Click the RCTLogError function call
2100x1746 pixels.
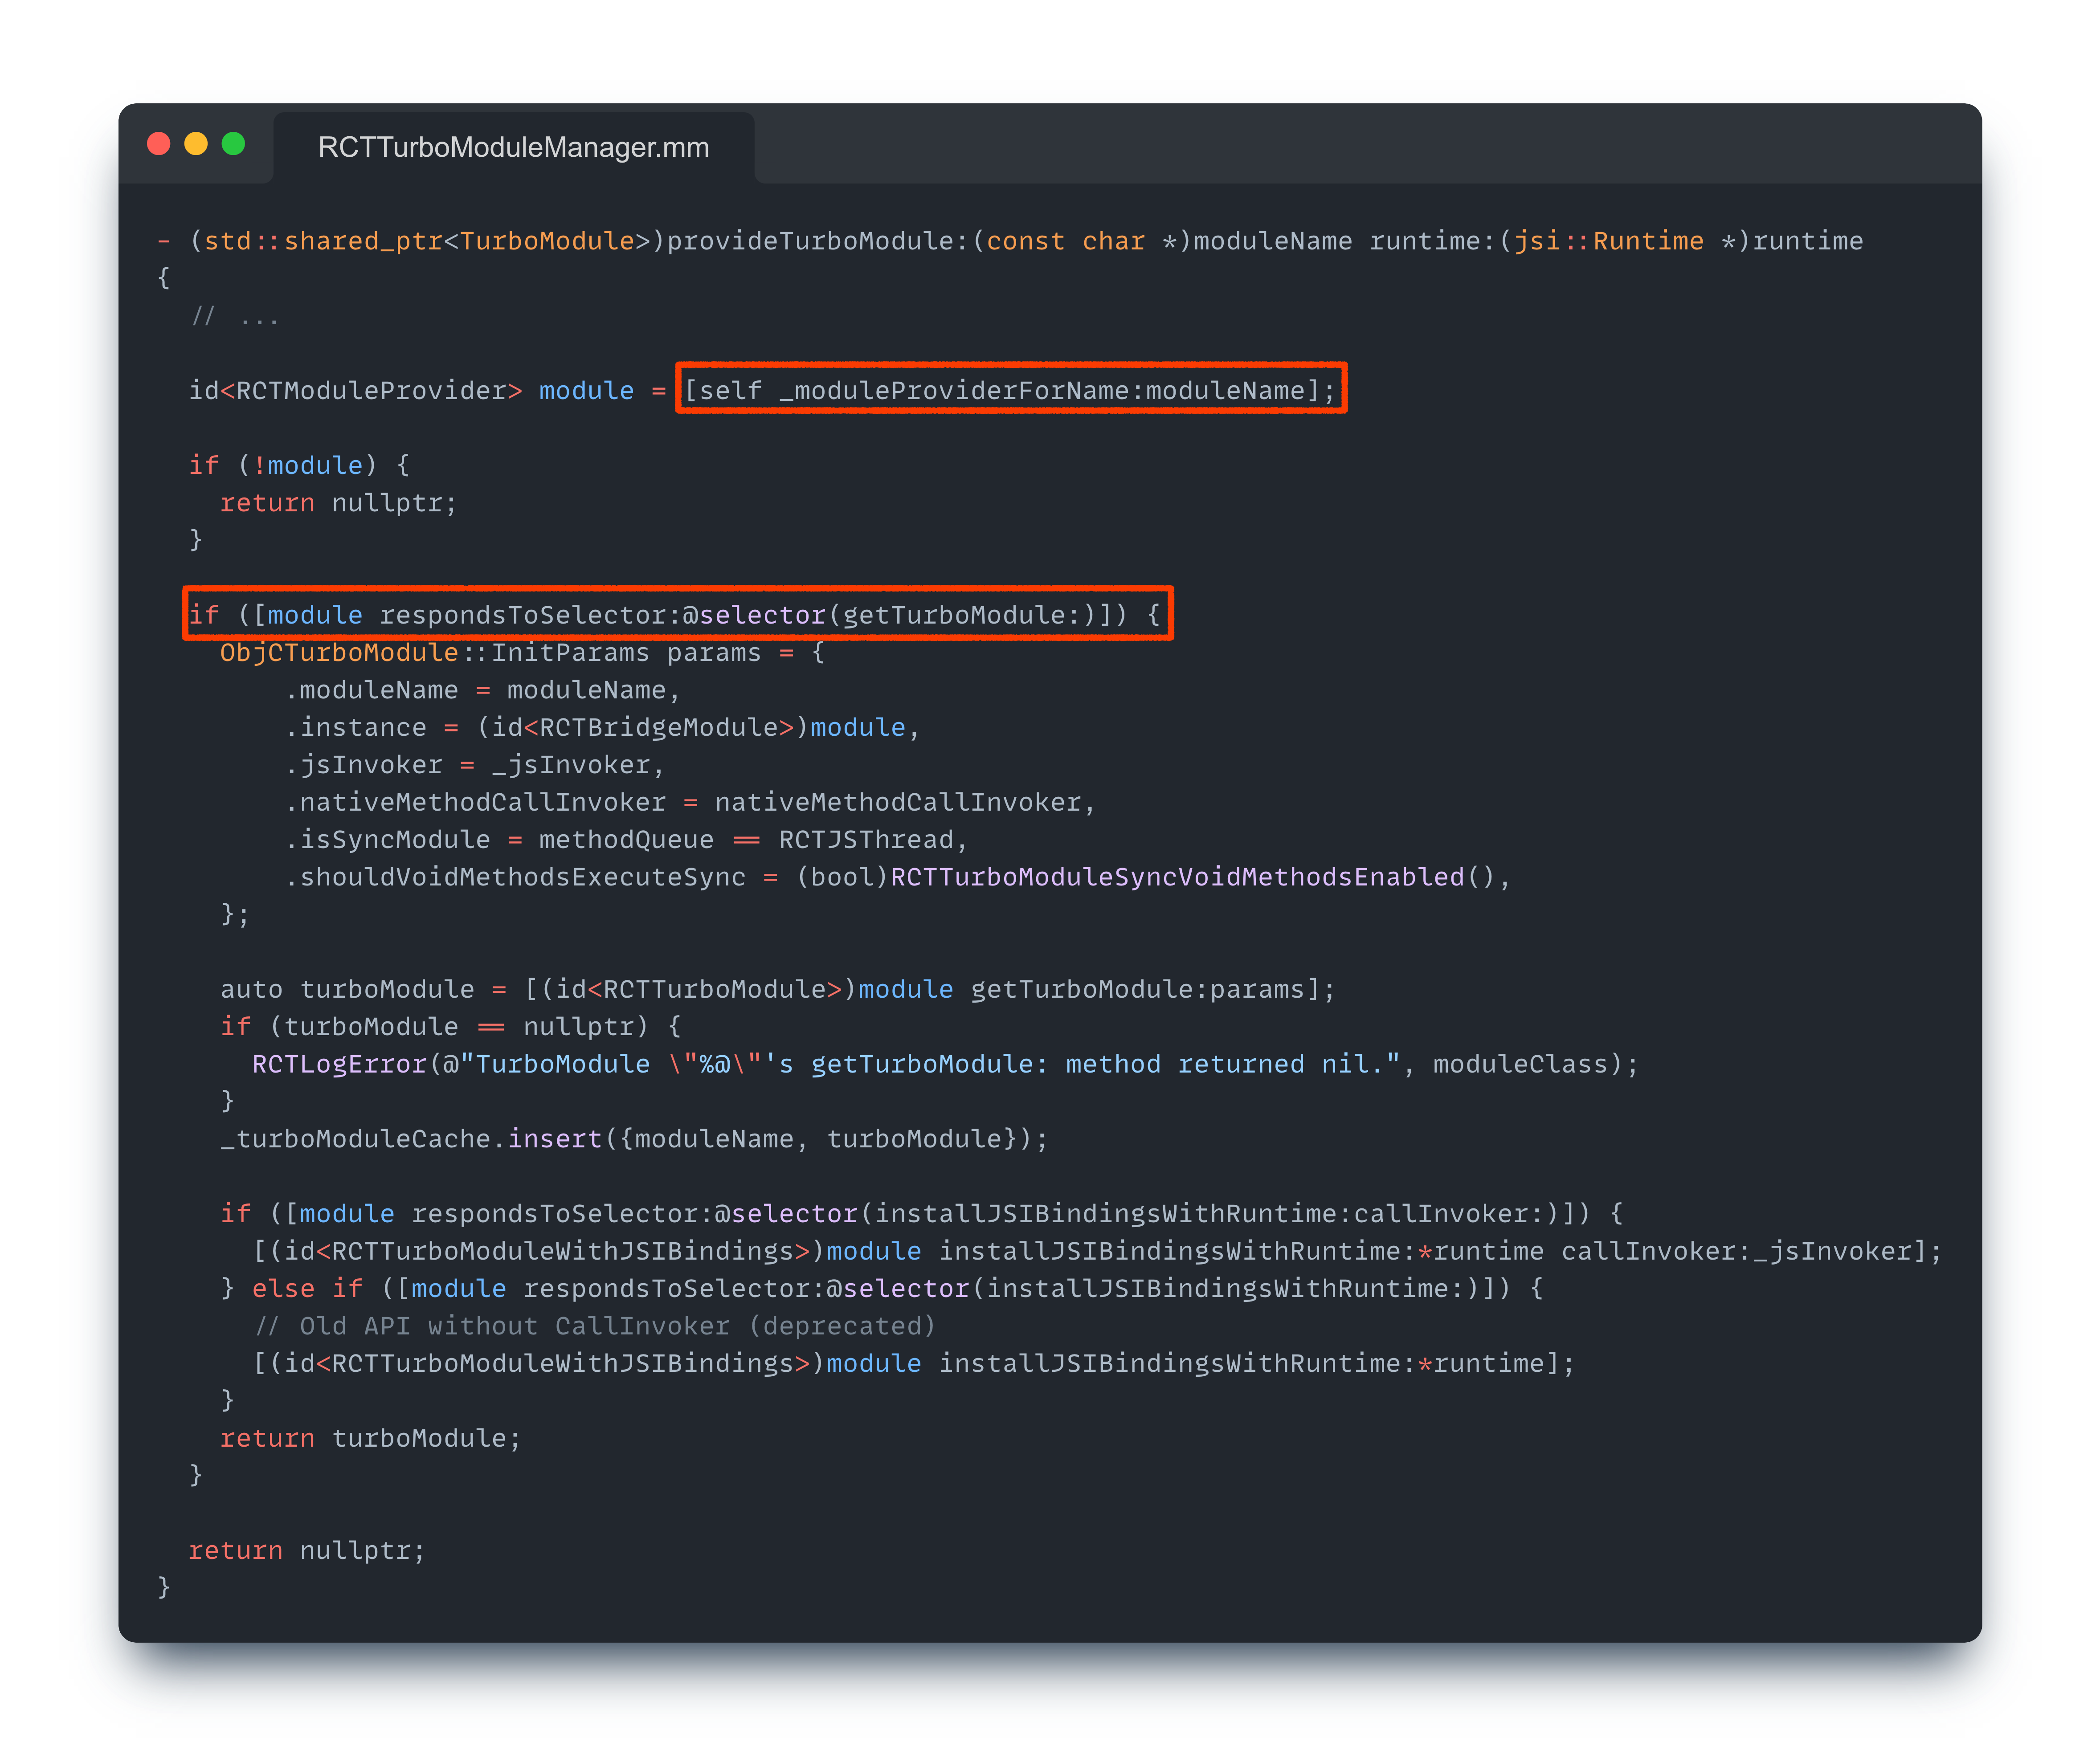click(x=339, y=1064)
